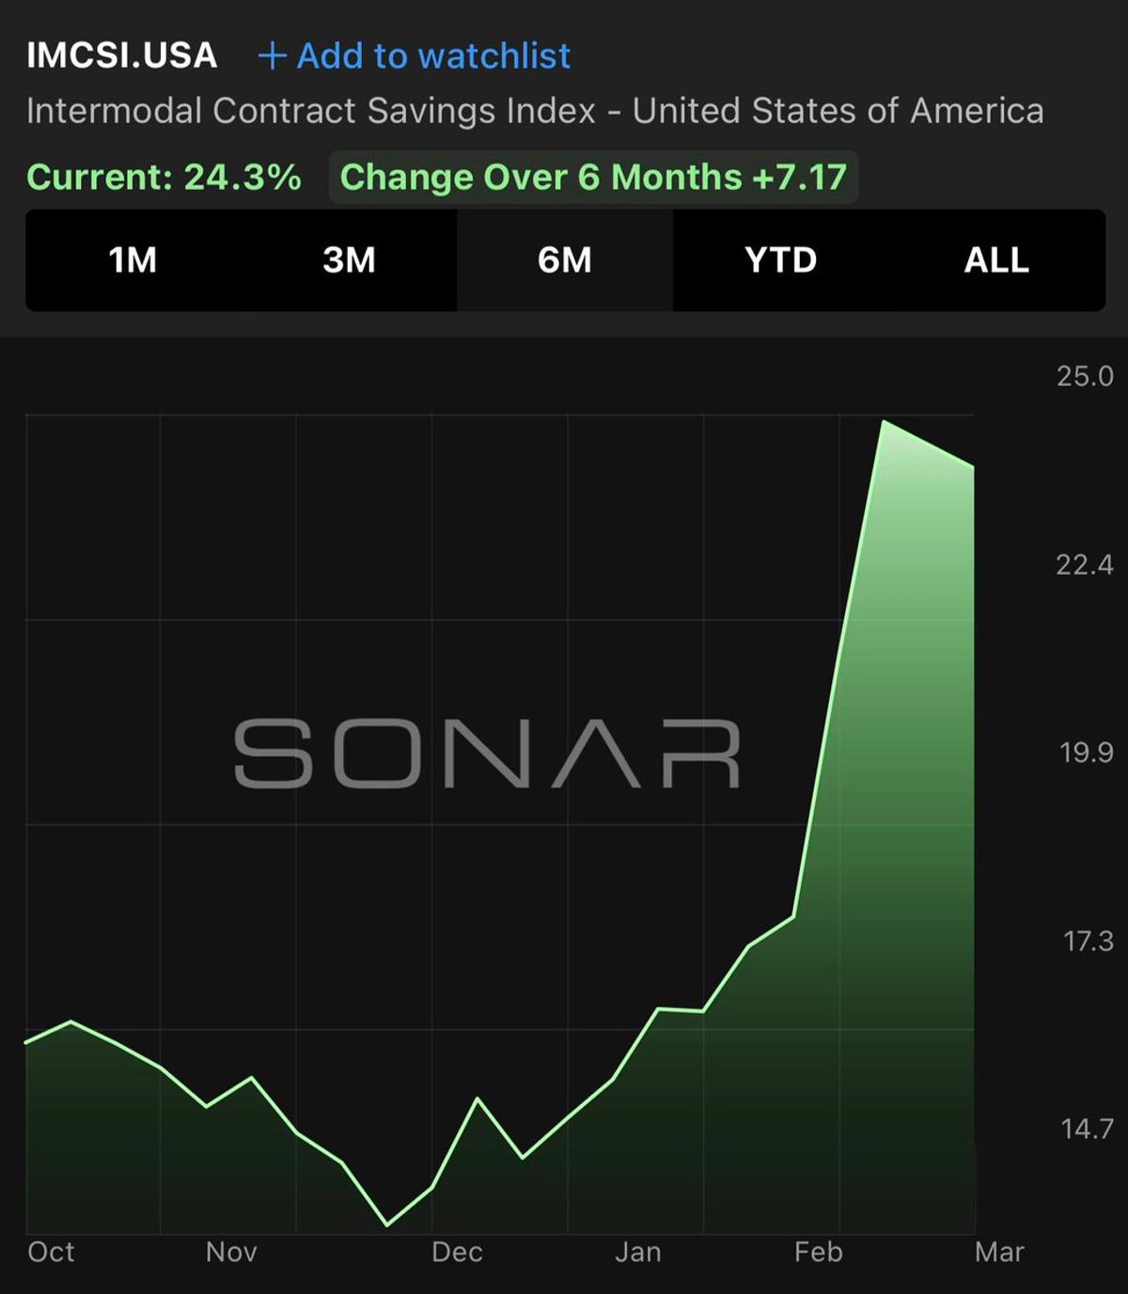Click the 25.0 y-axis value

1085,377
